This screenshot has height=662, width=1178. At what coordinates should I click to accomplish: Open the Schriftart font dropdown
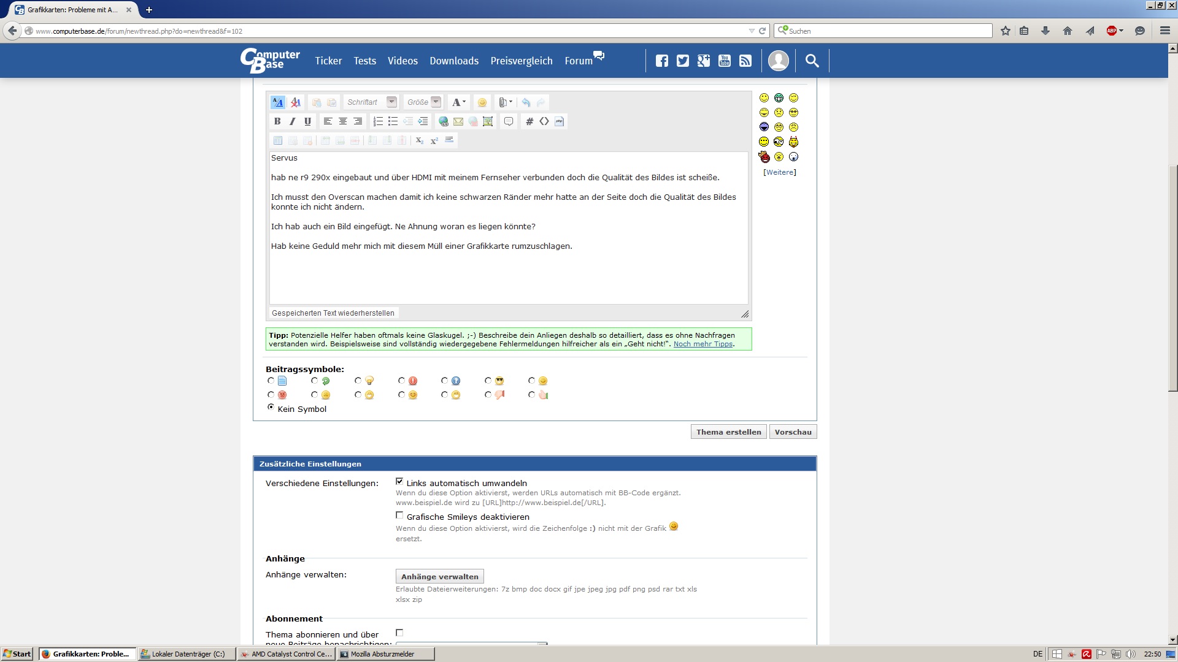click(x=391, y=102)
